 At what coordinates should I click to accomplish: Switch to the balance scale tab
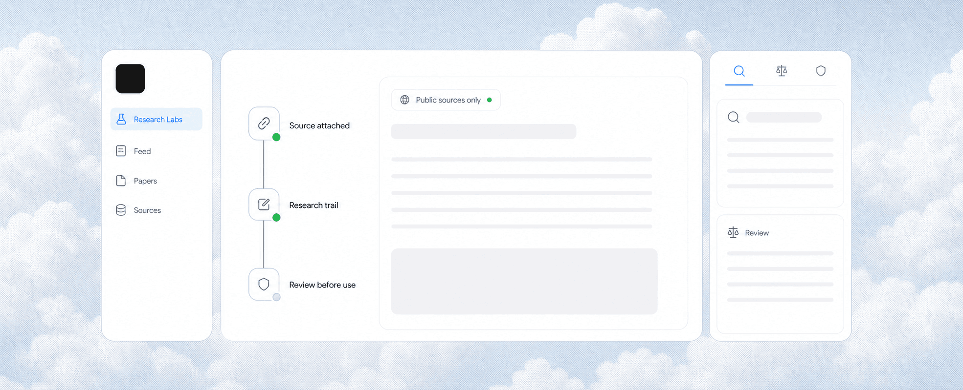(782, 71)
